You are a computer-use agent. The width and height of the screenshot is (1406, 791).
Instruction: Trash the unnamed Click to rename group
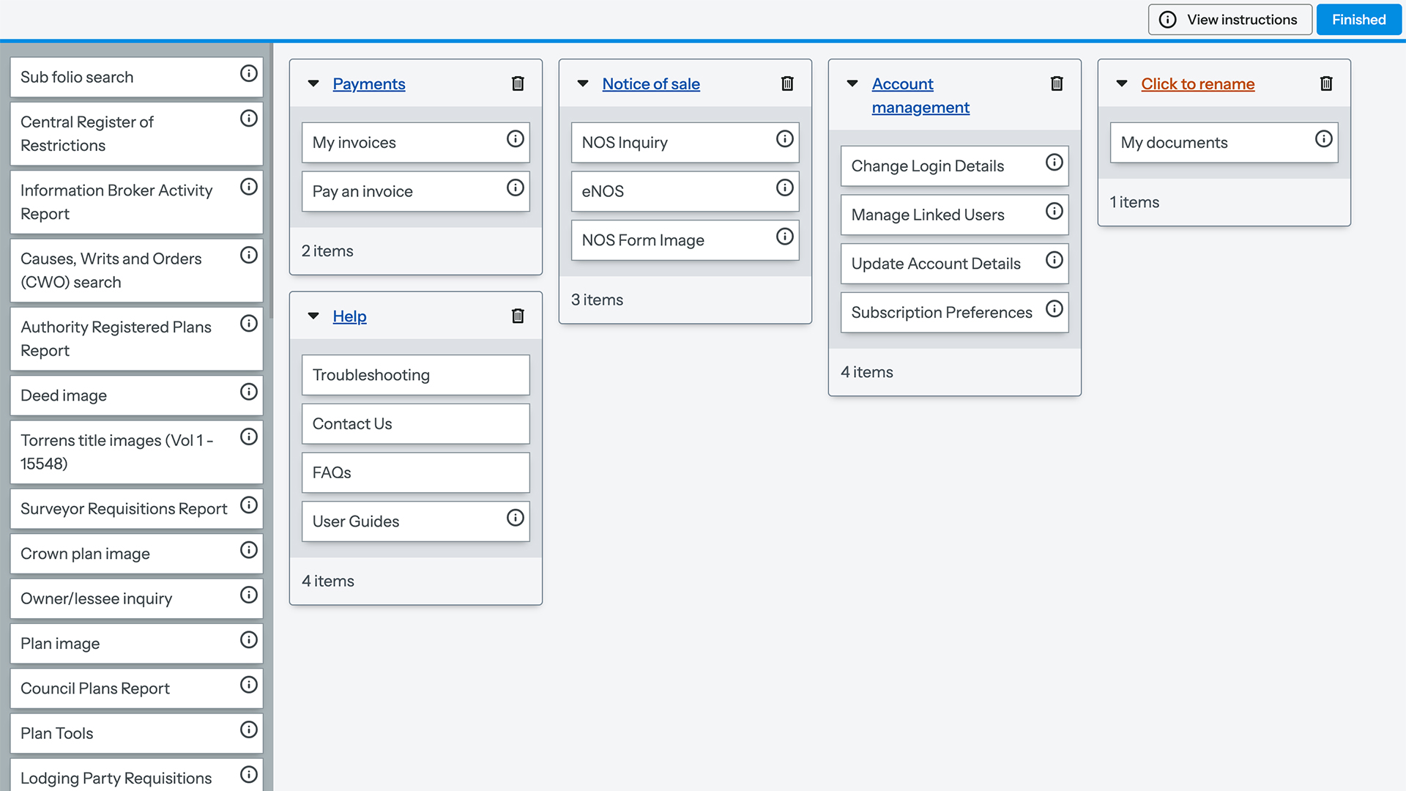coord(1326,83)
